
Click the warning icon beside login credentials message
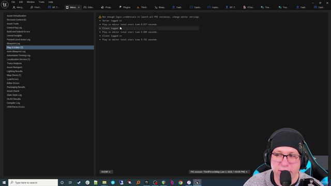click(100, 17)
